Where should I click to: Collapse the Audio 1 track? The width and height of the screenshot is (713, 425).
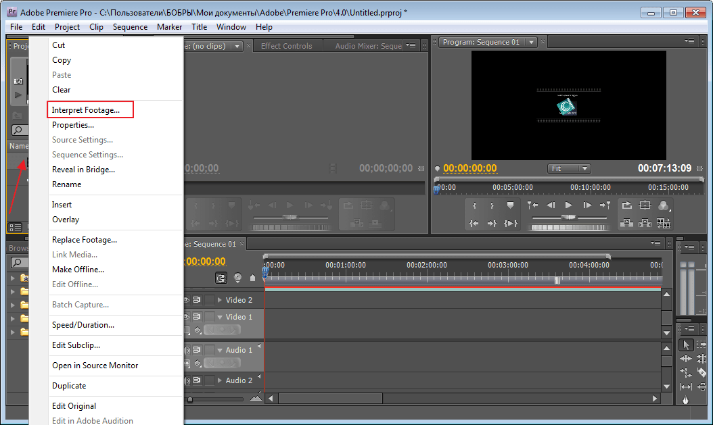point(220,350)
